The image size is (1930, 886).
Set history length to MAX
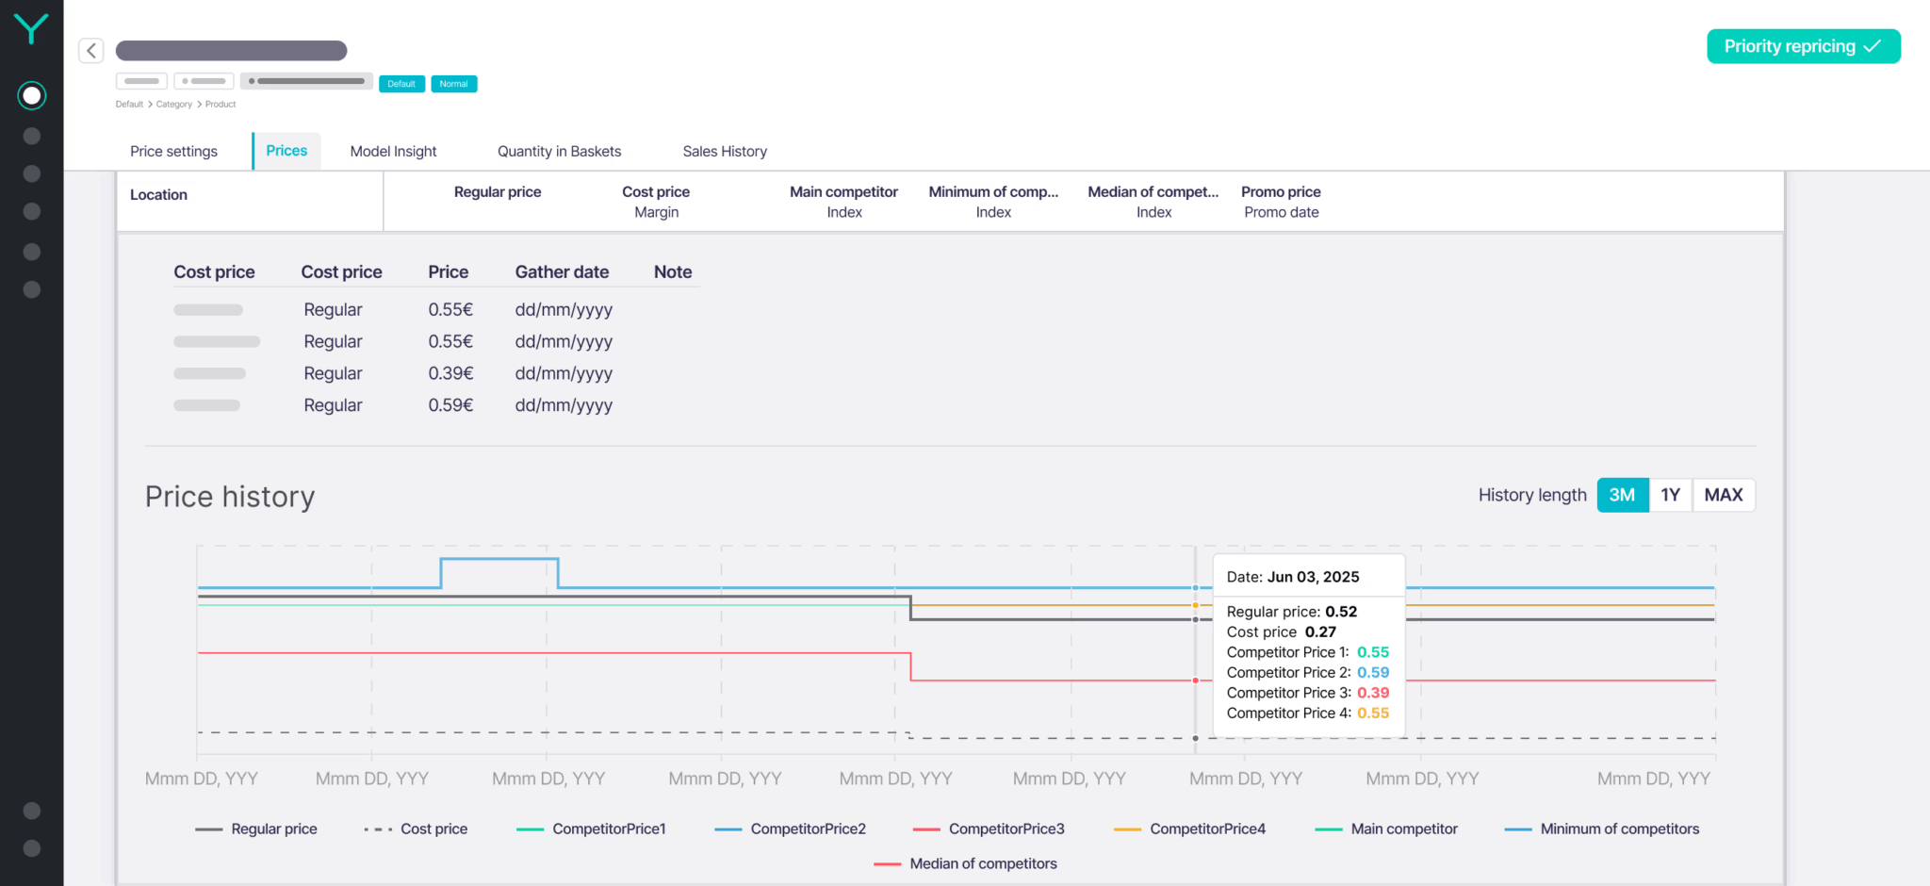click(x=1723, y=495)
